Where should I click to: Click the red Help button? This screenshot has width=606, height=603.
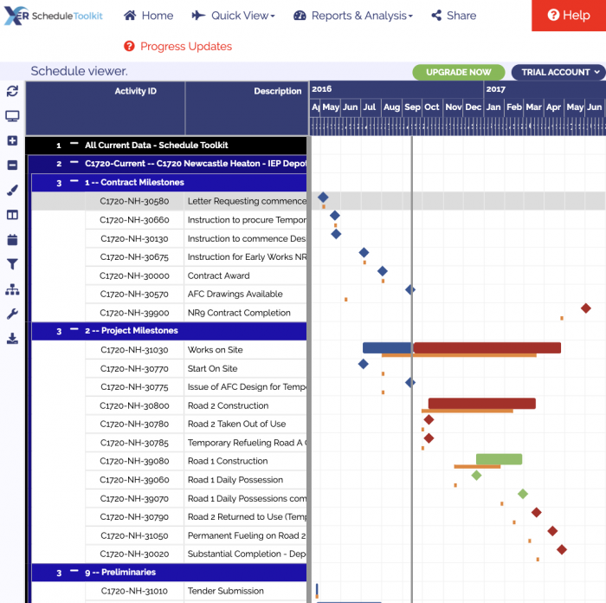click(x=569, y=16)
